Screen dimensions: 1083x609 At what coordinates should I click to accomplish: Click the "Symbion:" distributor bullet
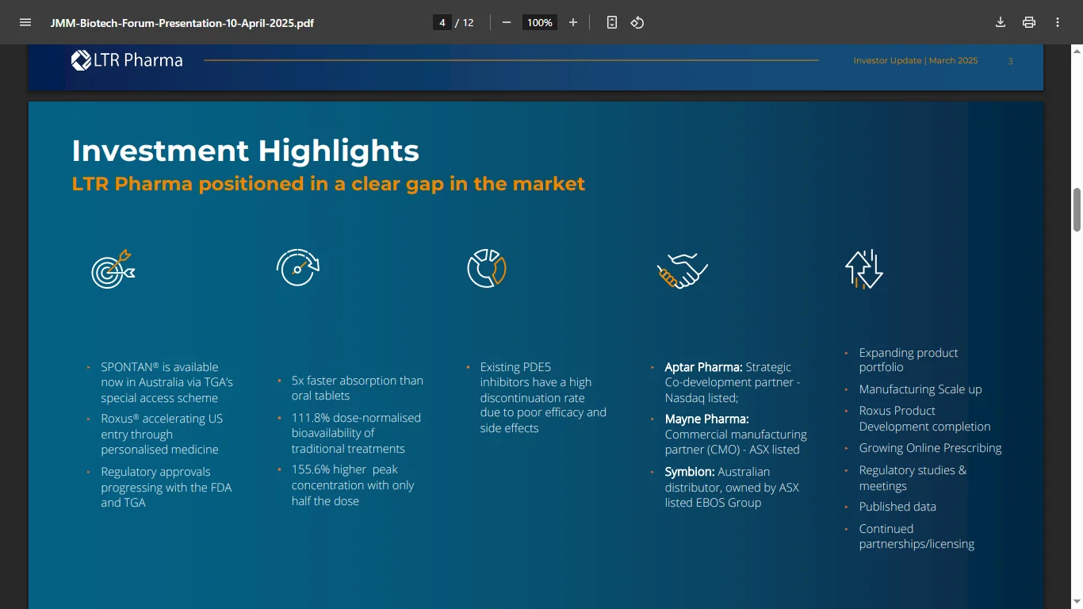(732, 487)
